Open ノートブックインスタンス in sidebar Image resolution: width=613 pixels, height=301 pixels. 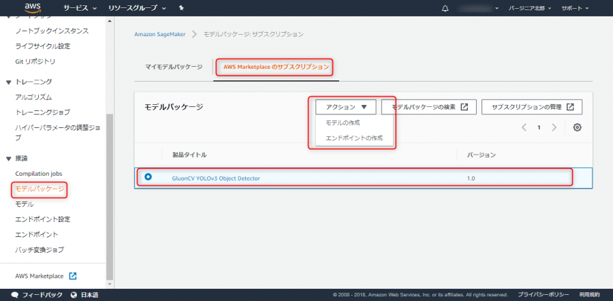[52, 31]
